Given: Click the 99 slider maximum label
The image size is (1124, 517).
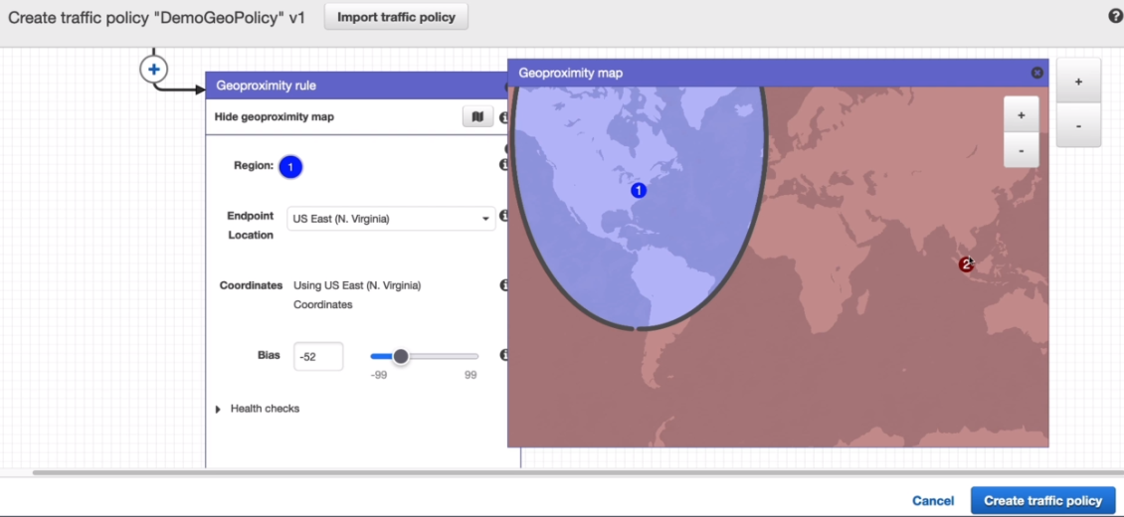Looking at the screenshot, I should point(470,375).
